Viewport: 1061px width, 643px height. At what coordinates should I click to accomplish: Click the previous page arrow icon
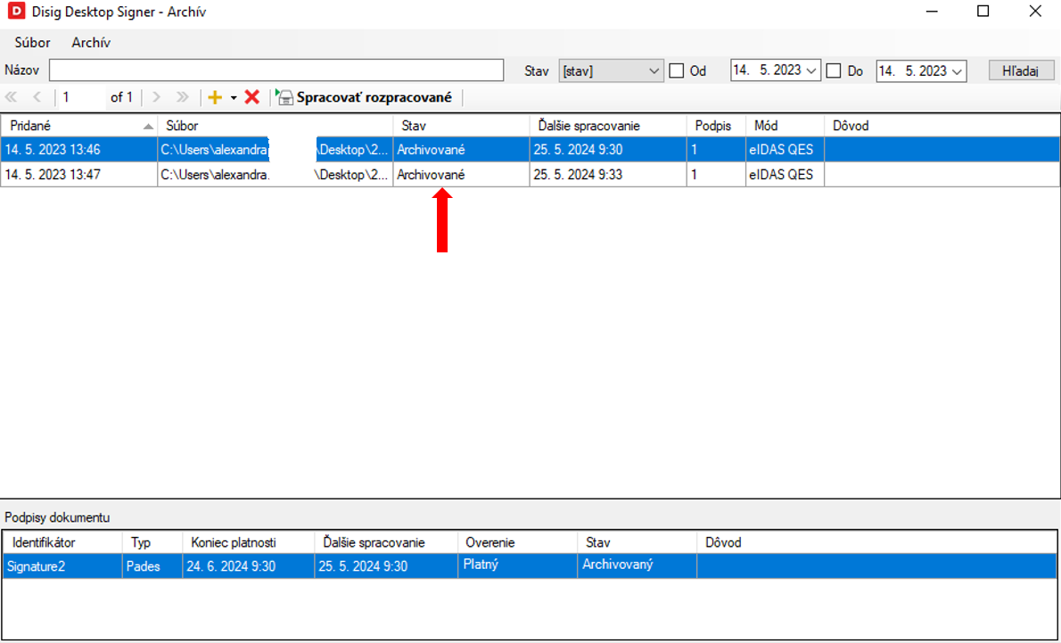tap(37, 97)
